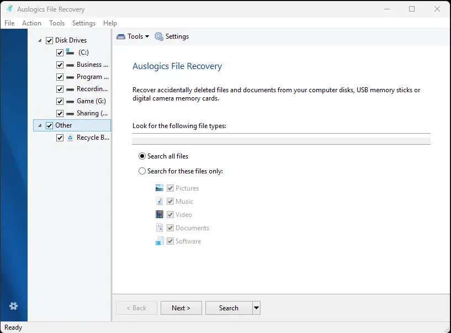Select the (C:) drive label
The width and height of the screenshot is (451, 333).
point(83,52)
